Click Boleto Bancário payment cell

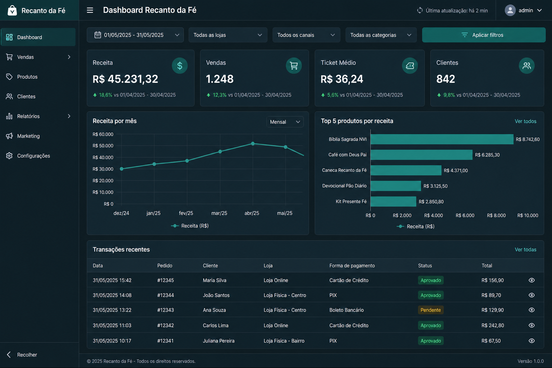click(x=346, y=310)
